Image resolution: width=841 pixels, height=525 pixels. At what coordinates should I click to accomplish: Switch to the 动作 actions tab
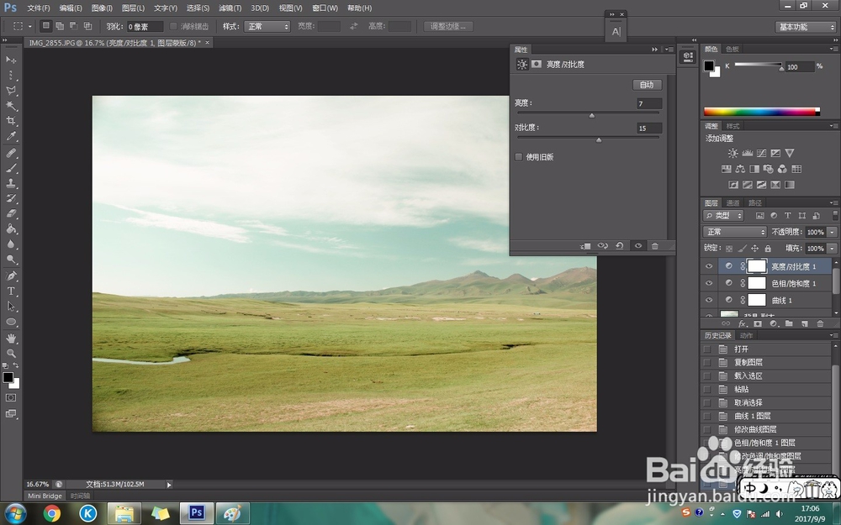746,335
